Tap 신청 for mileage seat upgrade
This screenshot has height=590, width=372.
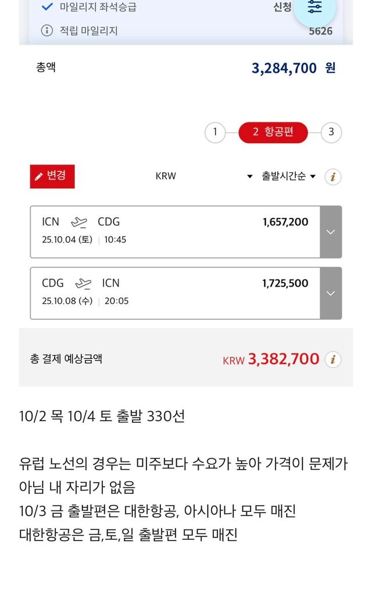tap(282, 8)
